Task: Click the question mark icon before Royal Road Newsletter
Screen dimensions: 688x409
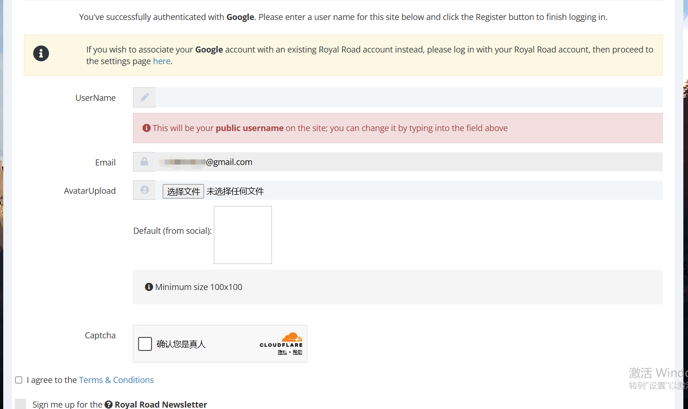Action: [108, 404]
